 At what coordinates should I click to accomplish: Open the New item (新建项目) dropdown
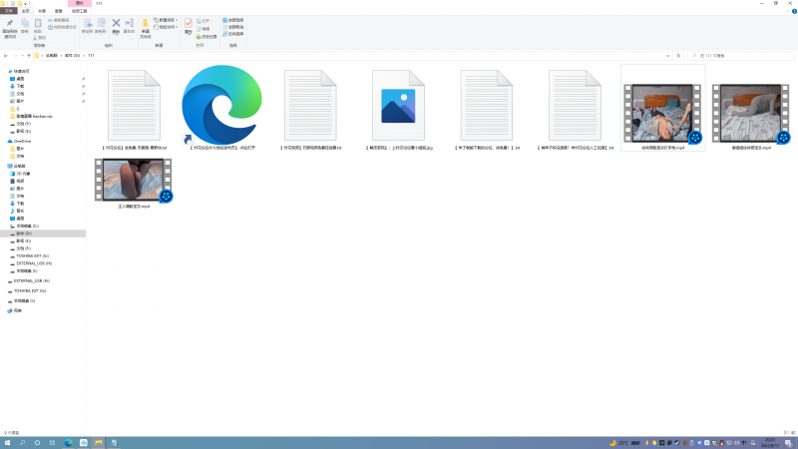pos(166,19)
